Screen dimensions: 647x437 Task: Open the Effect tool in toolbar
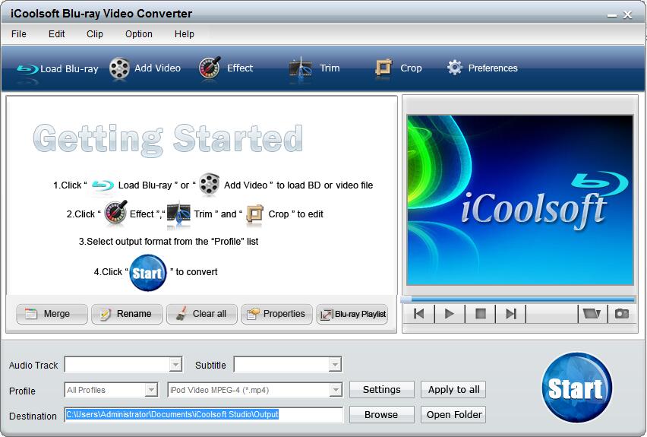[226, 68]
